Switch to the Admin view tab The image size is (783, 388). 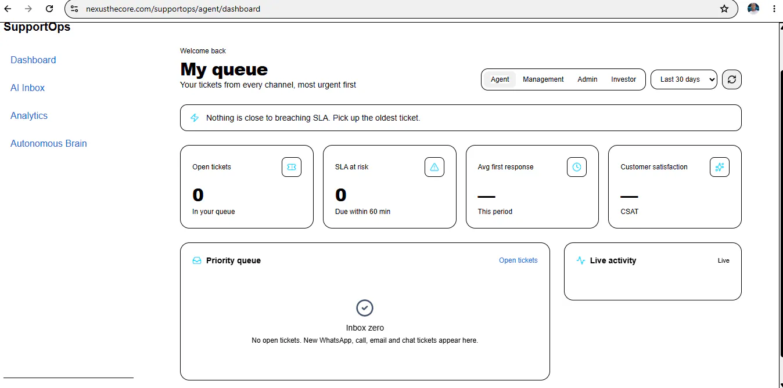coord(587,79)
